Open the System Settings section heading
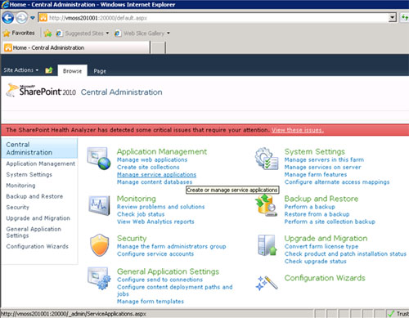Screen dimensions: 409x318 point(315,151)
